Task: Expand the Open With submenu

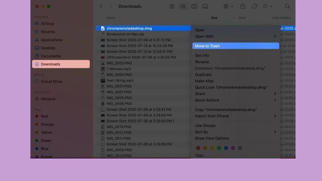Action: 235,36
